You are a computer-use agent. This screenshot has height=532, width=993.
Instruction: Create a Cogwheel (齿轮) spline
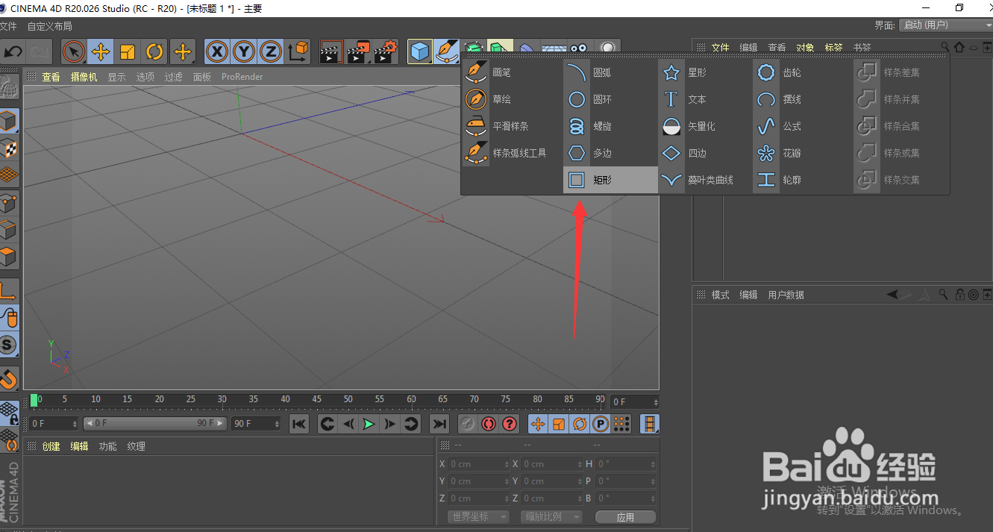coord(802,72)
